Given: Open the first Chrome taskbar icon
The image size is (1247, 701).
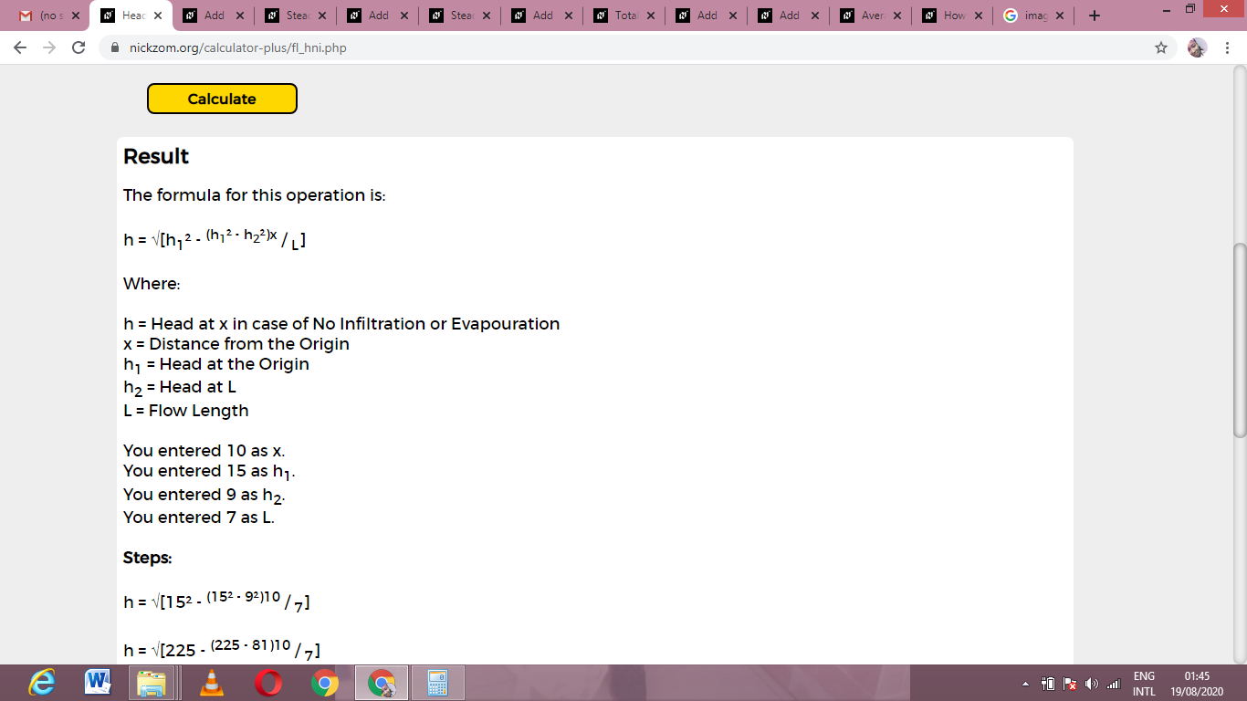Looking at the screenshot, I should [324, 683].
